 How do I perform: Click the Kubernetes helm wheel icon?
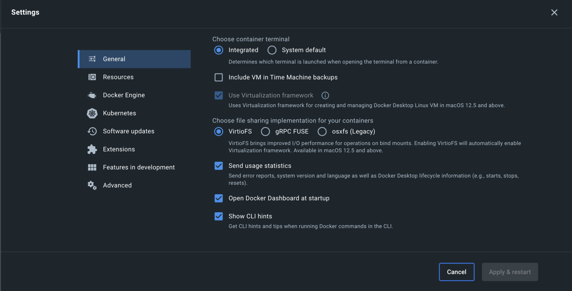pyautogui.click(x=92, y=113)
